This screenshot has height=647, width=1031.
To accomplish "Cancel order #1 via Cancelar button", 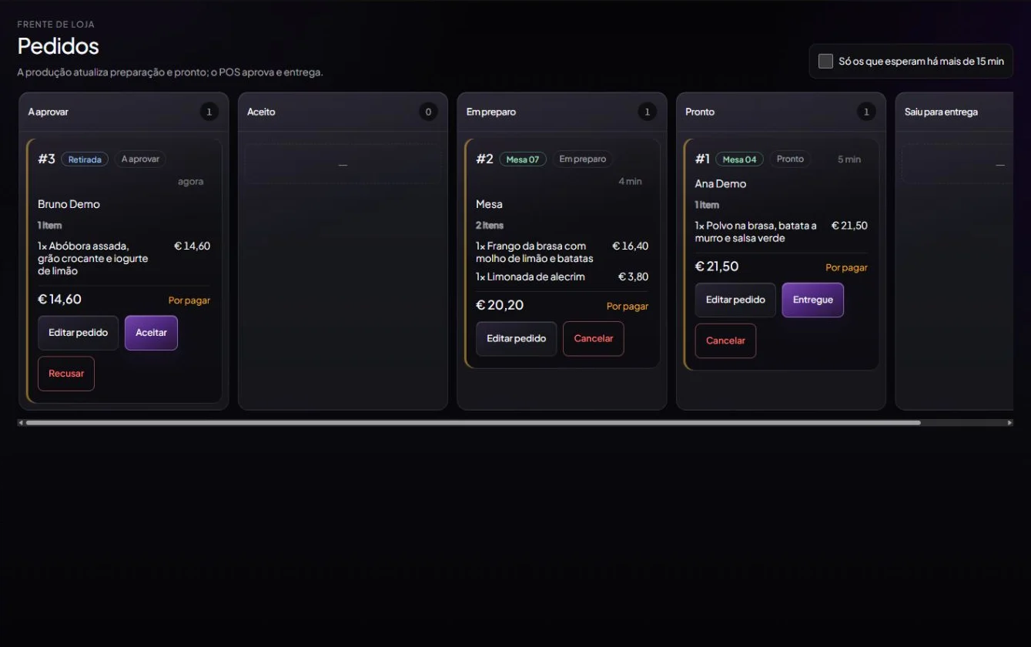I will click(x=725, y=340).
